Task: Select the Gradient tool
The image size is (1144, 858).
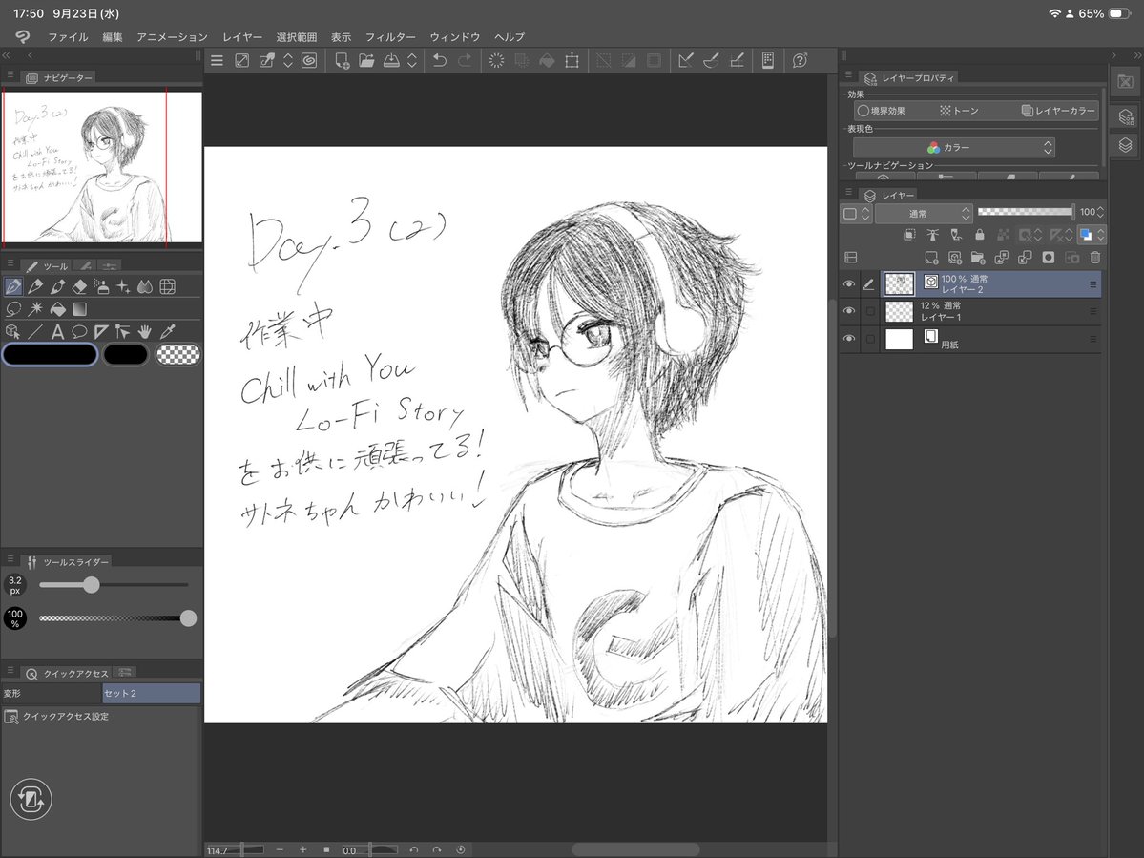Action: pos(79,309)
